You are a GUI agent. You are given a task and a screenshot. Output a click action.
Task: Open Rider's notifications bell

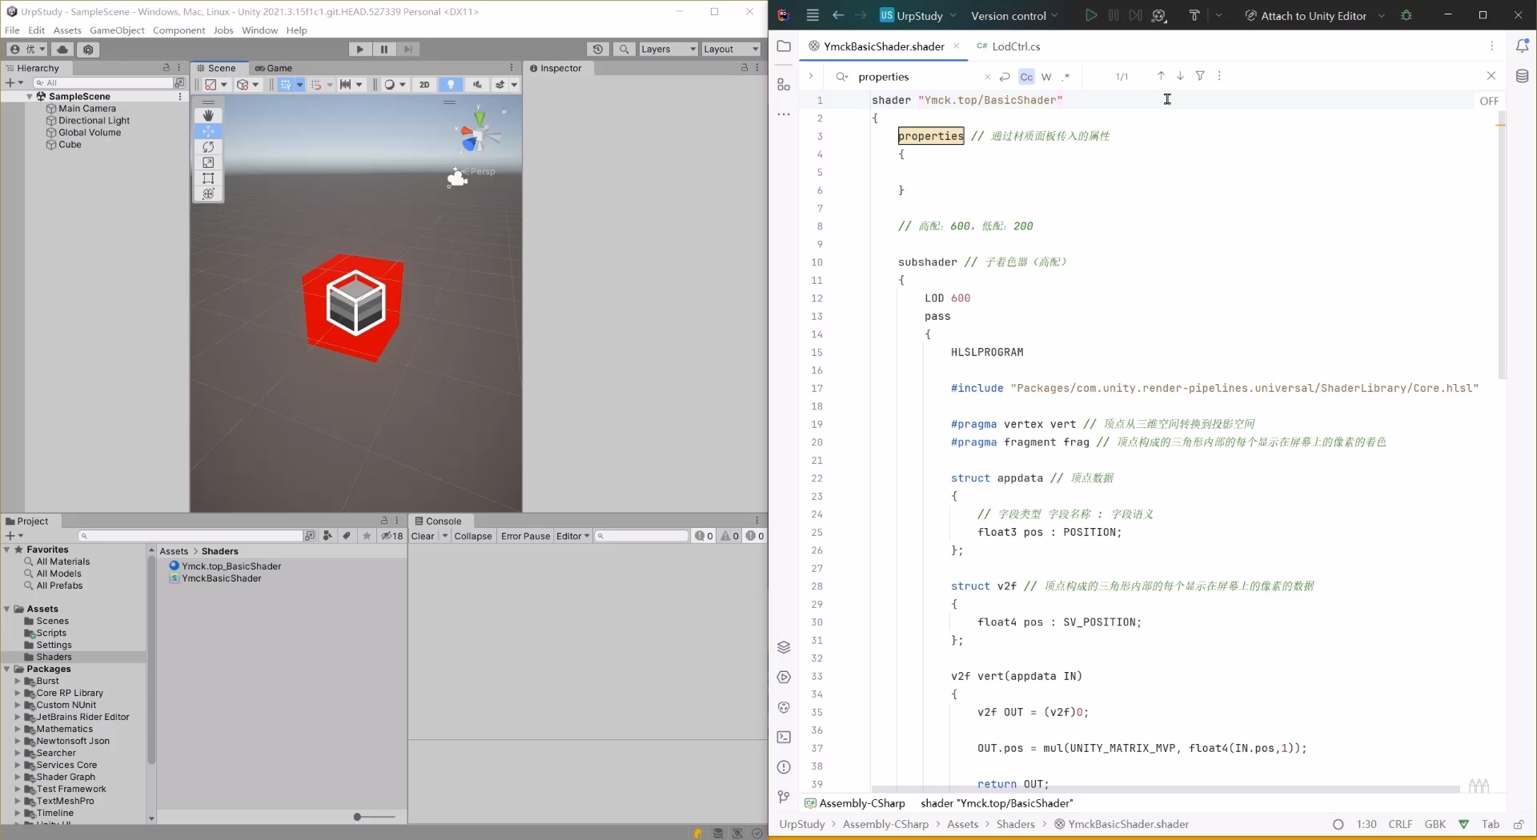(x=1523, y=46)
